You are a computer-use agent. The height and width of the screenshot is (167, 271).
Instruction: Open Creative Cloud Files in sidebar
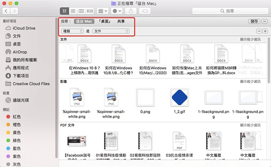[28, 84]
